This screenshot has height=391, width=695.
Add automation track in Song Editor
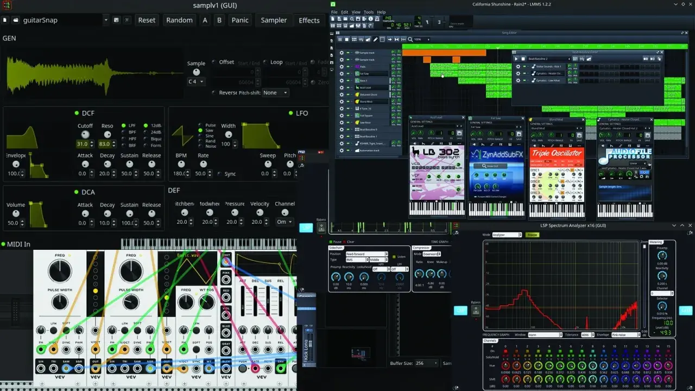(368, 39)
